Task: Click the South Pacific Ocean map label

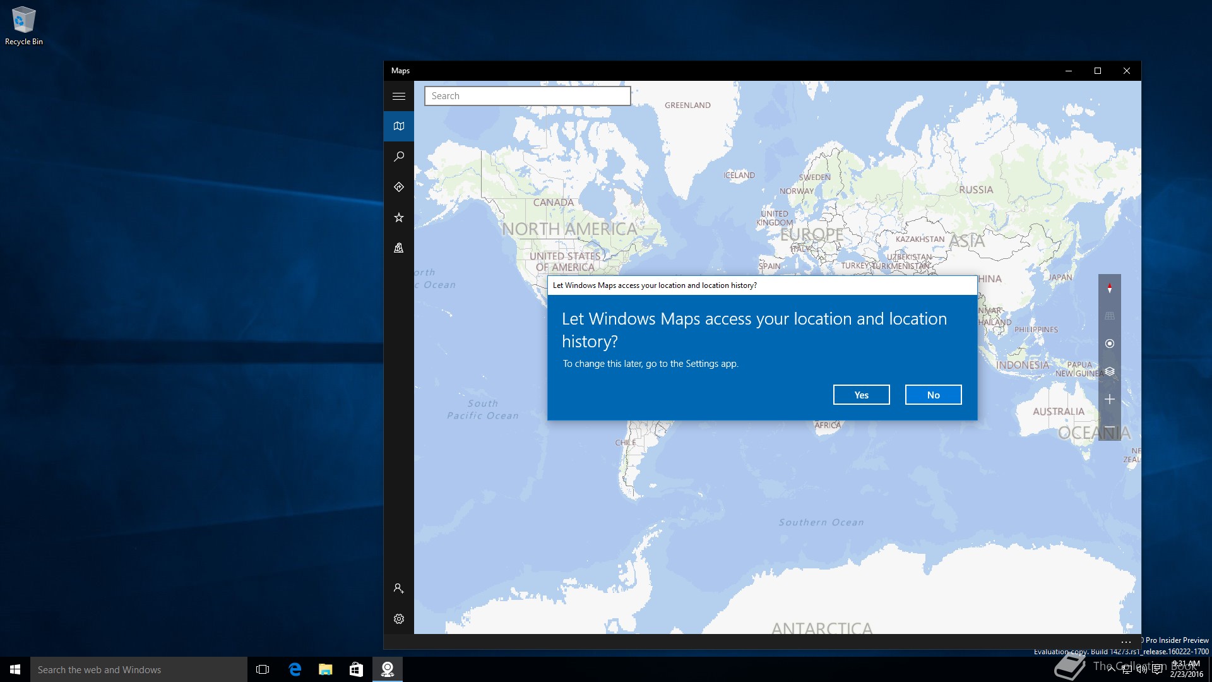Action: pyautogui.click(x=483, y=409)
